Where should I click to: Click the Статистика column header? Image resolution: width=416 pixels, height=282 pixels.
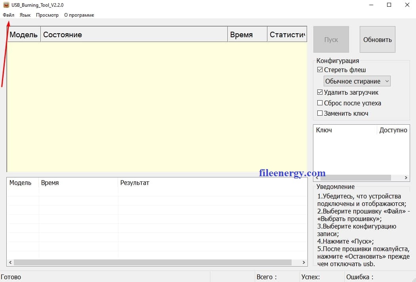pos(287,34)
